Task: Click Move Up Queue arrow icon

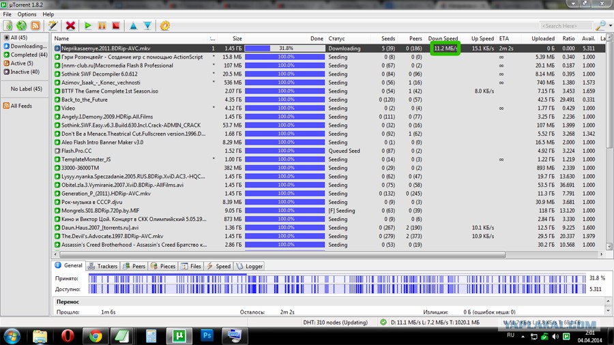Action: click(x=133, y=26)
